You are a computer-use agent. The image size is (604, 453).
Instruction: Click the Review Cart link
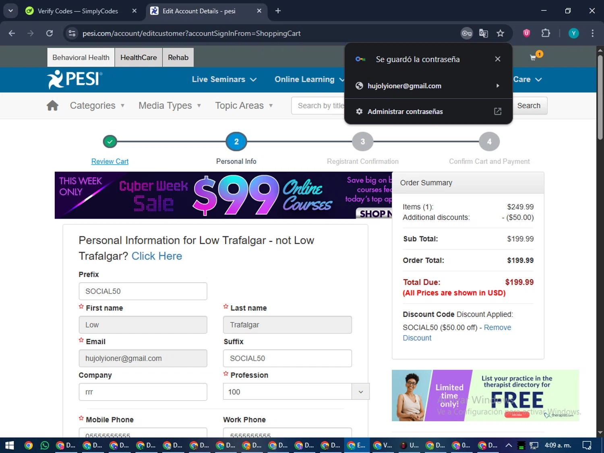tap(110, 161)
